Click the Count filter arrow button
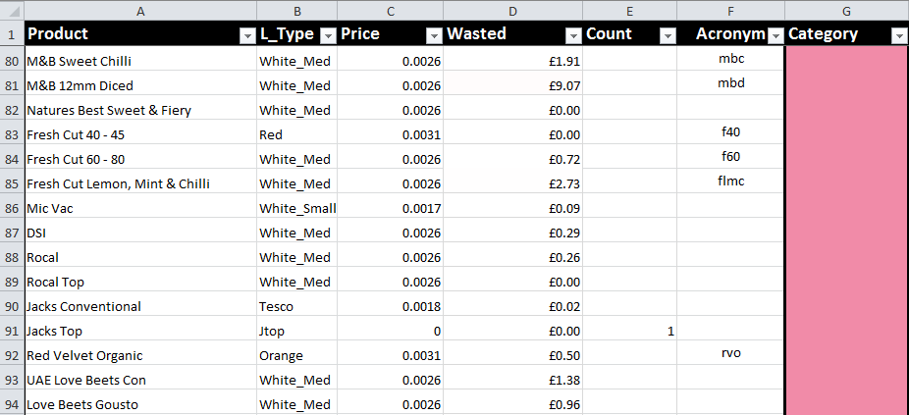This screenshot has width=909, height=415. pos(667,35)
